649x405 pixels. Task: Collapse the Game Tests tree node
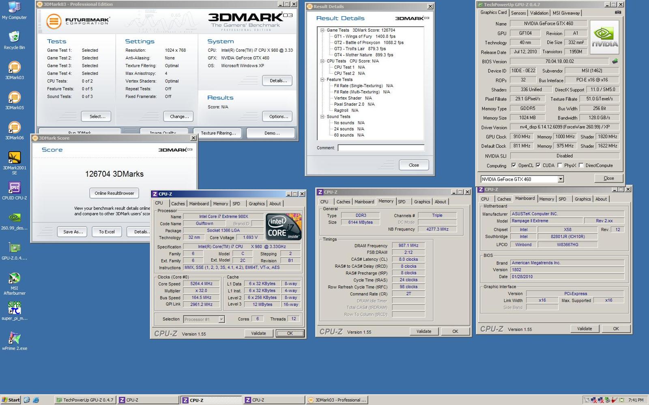tap(322, 30)
